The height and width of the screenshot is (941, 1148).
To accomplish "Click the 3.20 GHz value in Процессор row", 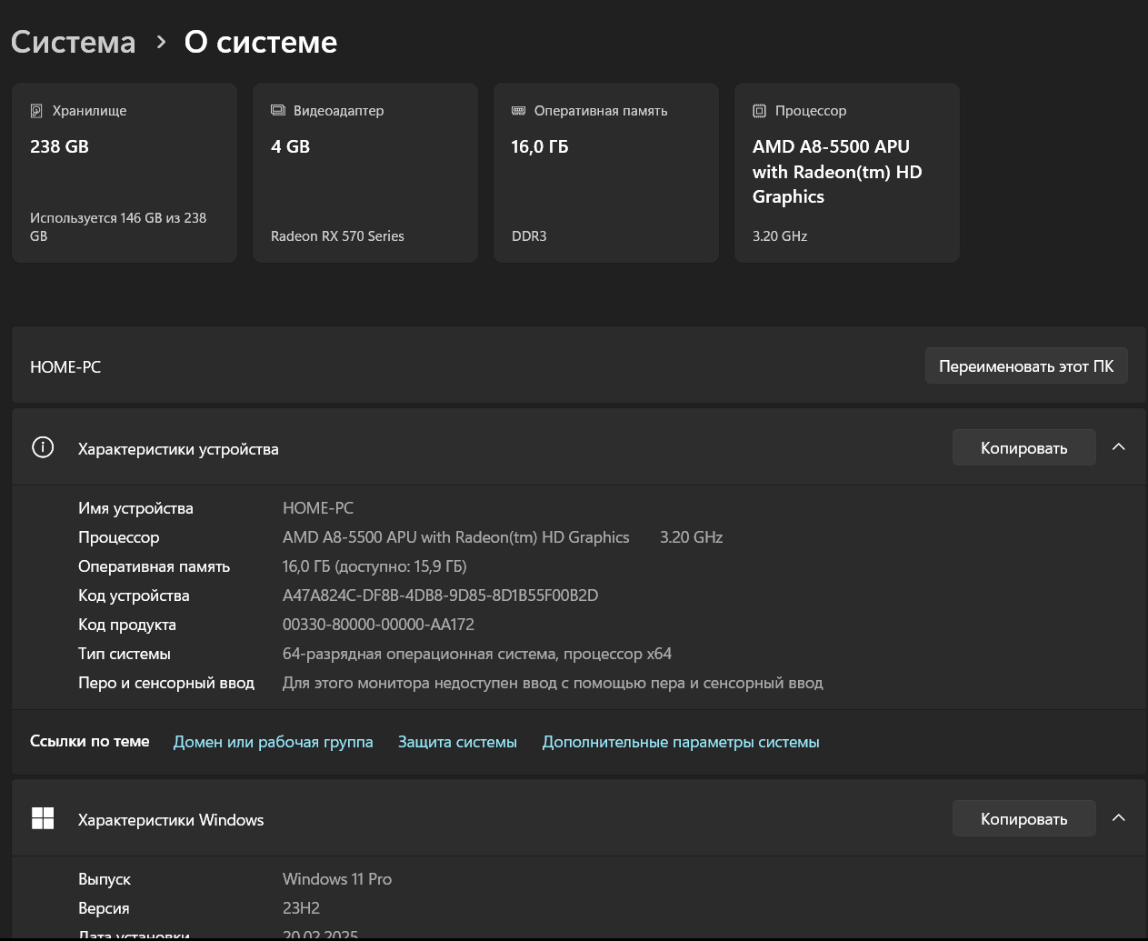I will [692, 537].
